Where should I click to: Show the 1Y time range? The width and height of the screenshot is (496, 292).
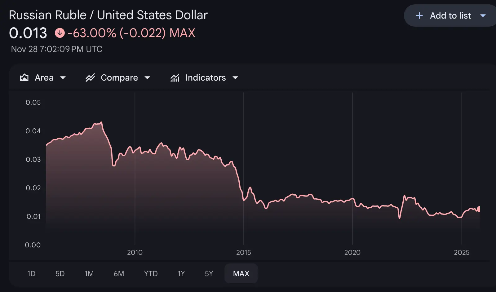pos(181,273)
